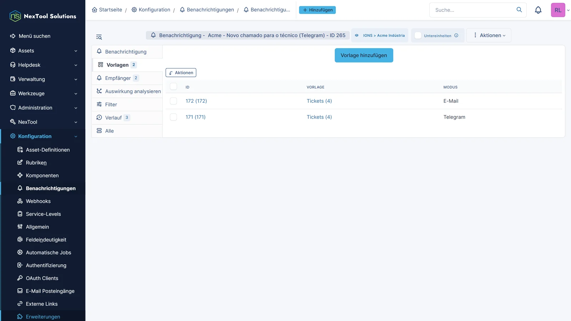Click the info icon next to Untereinheiten
Viewport: 571px width, 321px height.
(456, 35)
